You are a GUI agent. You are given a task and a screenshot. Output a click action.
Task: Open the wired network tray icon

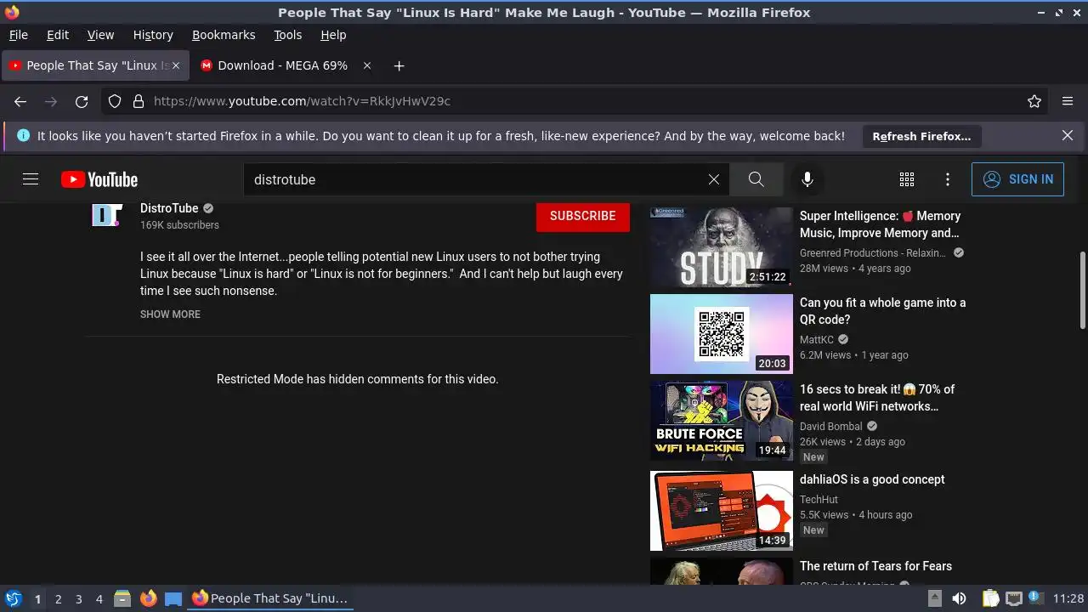tap(1013, 598)
